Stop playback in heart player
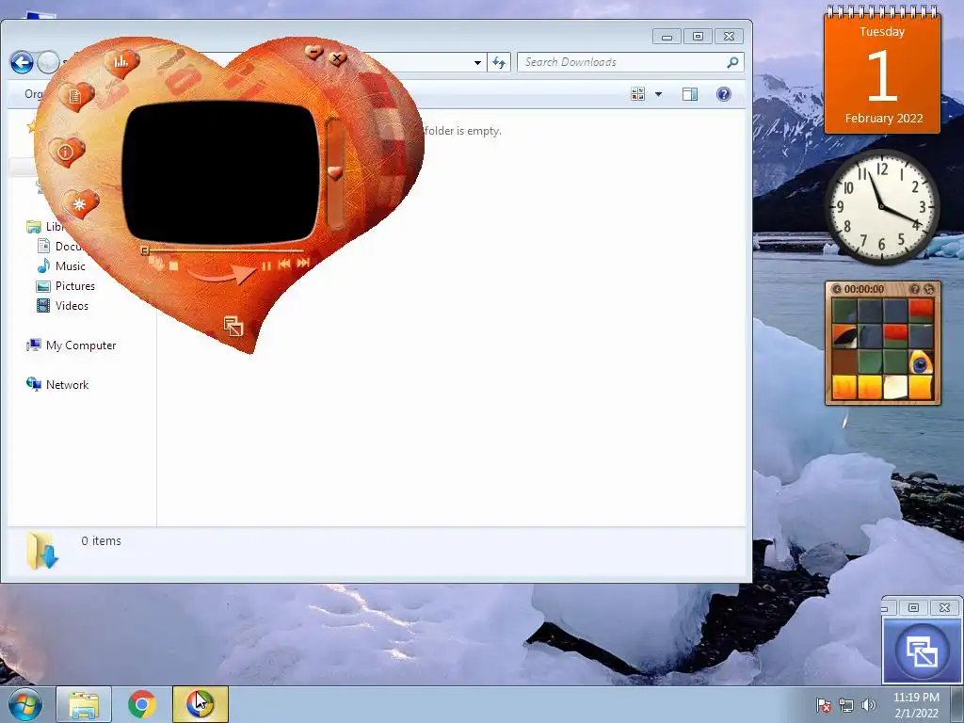964x723 pixels. 173,266
